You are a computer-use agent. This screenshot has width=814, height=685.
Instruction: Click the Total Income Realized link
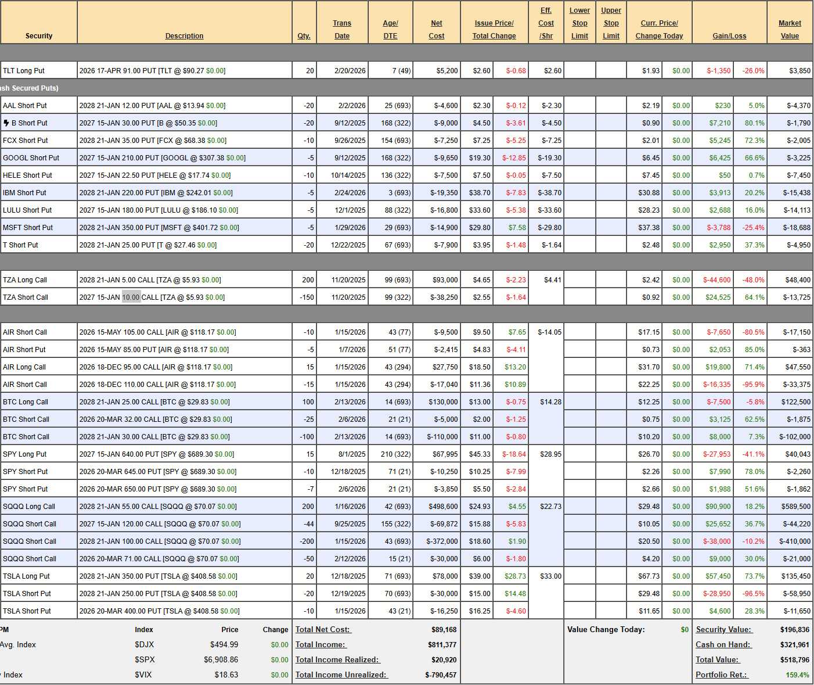tap(337, 660)
